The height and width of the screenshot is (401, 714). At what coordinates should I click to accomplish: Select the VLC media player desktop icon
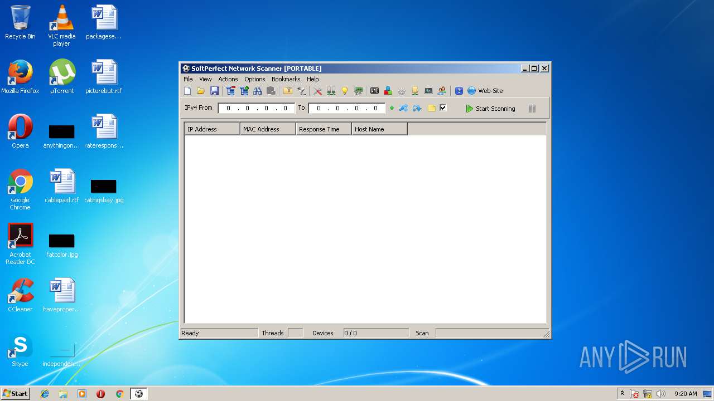(x=61, y=25)
